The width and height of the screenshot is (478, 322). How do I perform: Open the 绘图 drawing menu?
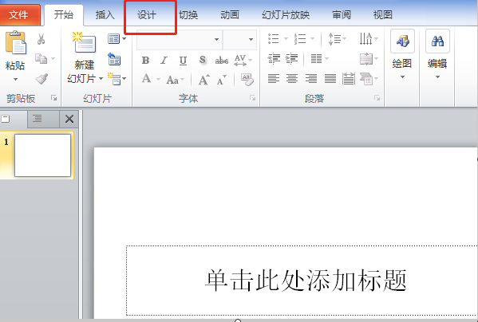(402, 55)
